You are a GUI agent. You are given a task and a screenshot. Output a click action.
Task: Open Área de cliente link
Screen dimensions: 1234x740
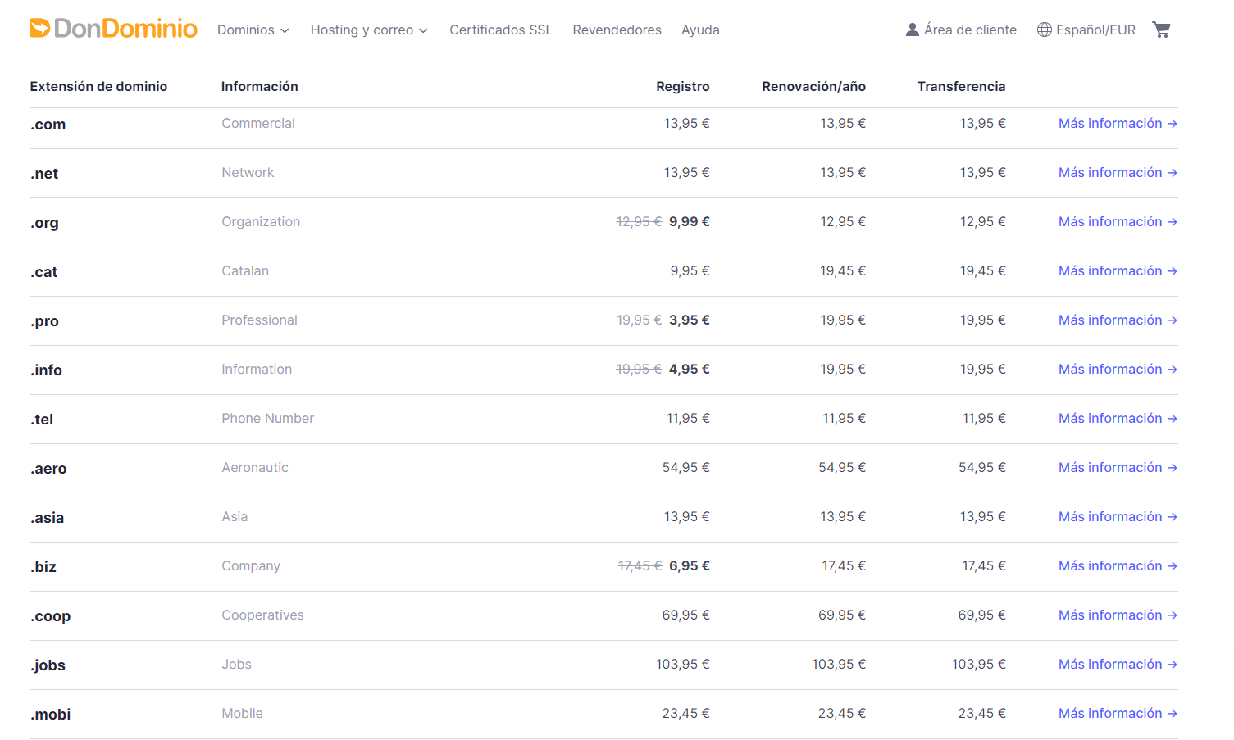pyautogui.click(x=970, y=30)
